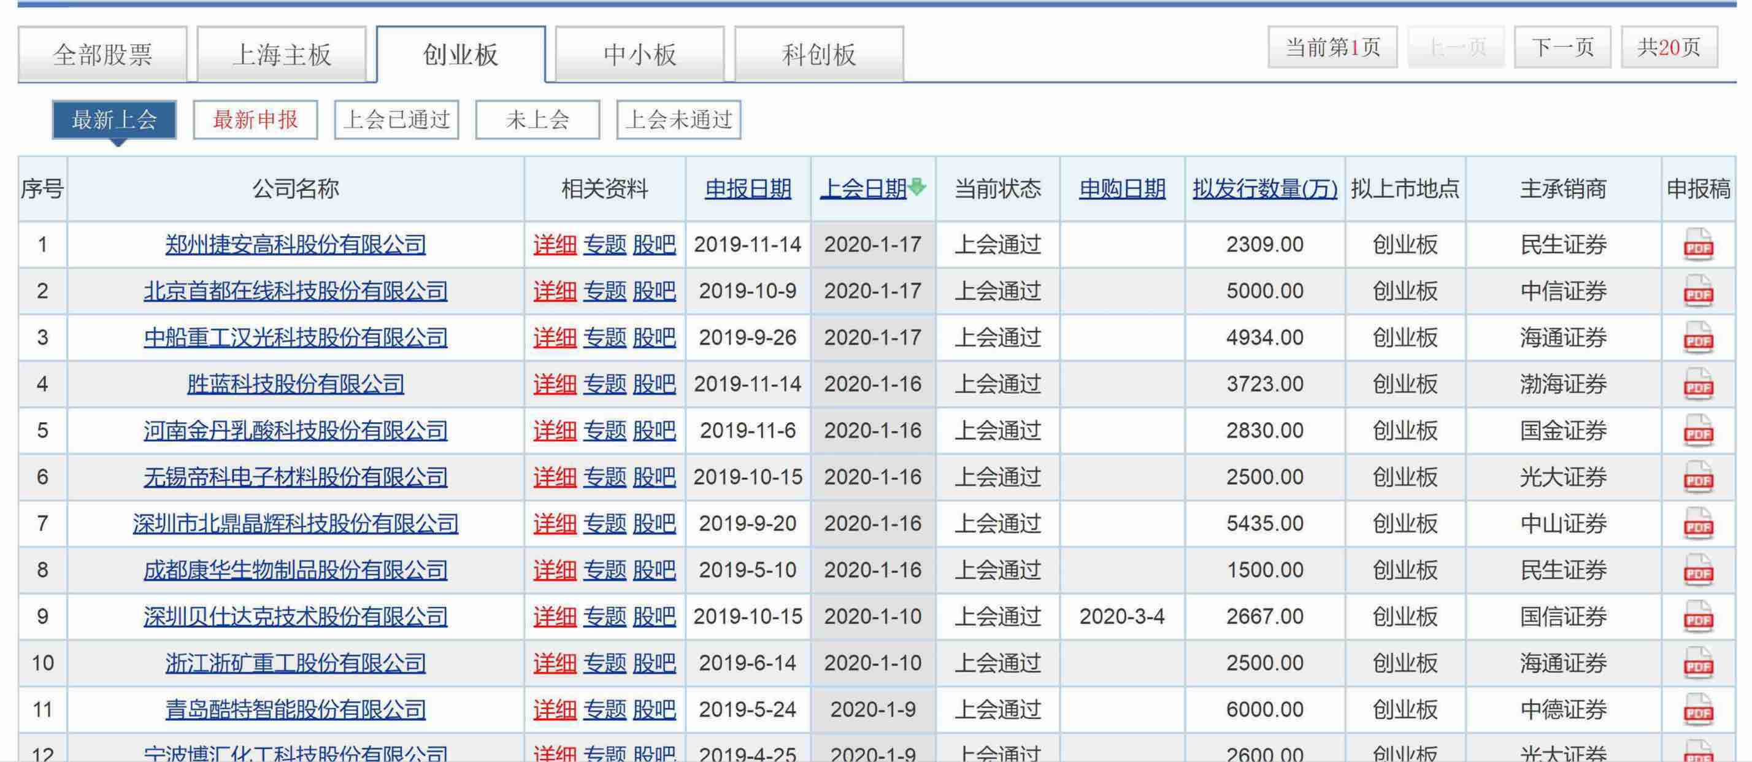The height and width of the screenshot is (762, 1752).
Task: Open company link 中船重工汉光科技股份有限公司
Action: click(x=295, y=337)
